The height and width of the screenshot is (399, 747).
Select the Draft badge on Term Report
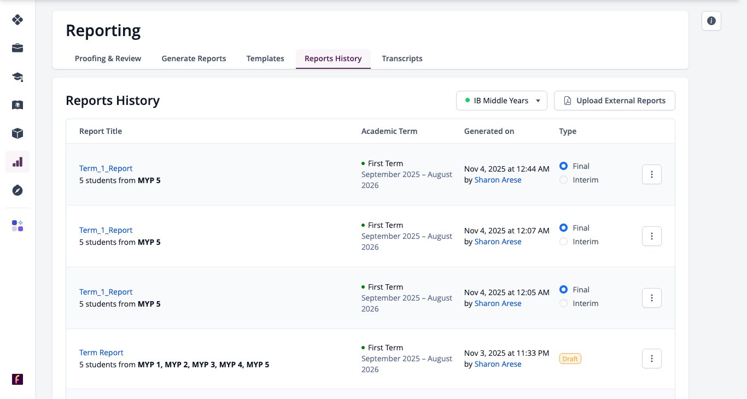(570, 359)
